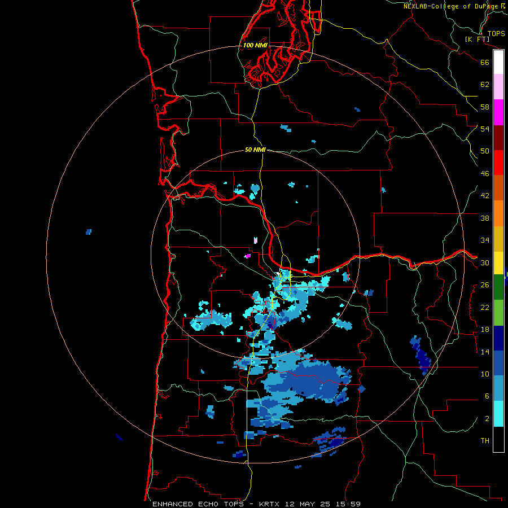The image size is (508, 508).
Task: Click the dark green 26 kft legend swatch
Action: [x=498, y=287]
